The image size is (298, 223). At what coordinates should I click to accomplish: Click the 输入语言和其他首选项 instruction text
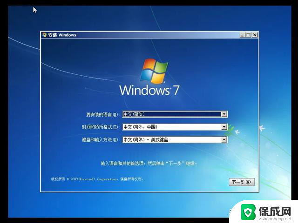[149, 163]
